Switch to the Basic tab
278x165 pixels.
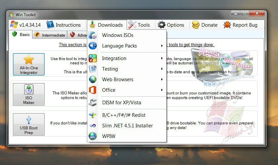click(x=21, y=34)
